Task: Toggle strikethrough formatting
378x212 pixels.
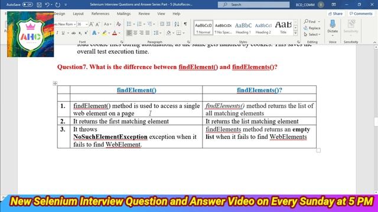Action: (73, 33)
